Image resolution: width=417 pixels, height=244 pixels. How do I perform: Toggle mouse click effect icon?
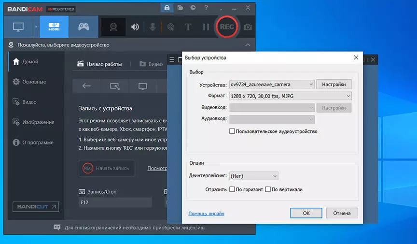pos(171,27)
